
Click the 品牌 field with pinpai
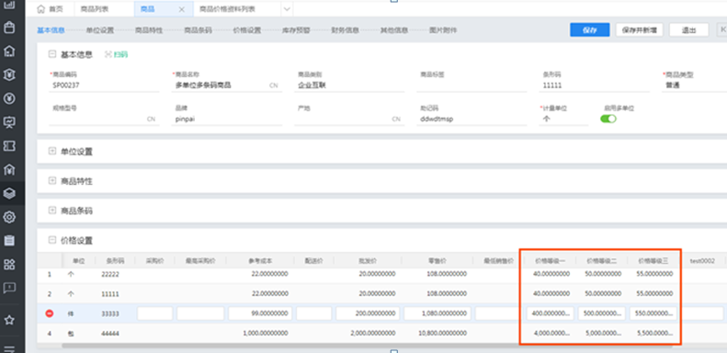[x=227, y=119]
